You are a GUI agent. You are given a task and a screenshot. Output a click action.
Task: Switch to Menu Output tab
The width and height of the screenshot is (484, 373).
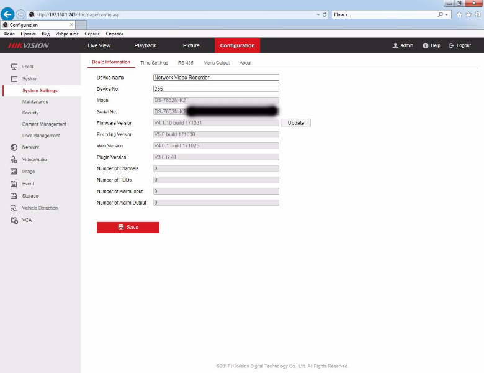[217, 63]
